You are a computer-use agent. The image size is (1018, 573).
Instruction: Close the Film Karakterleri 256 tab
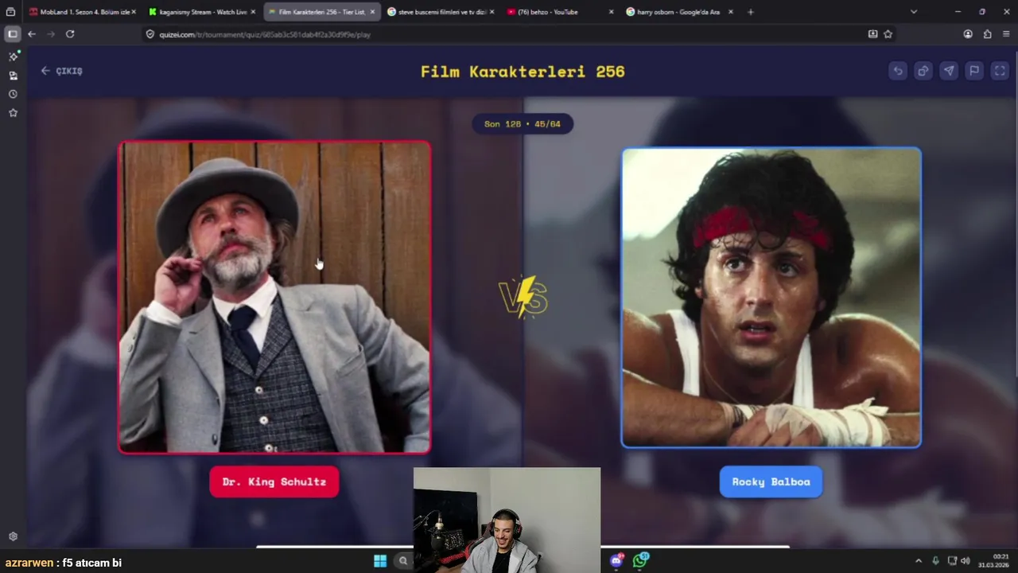[372, 12]
